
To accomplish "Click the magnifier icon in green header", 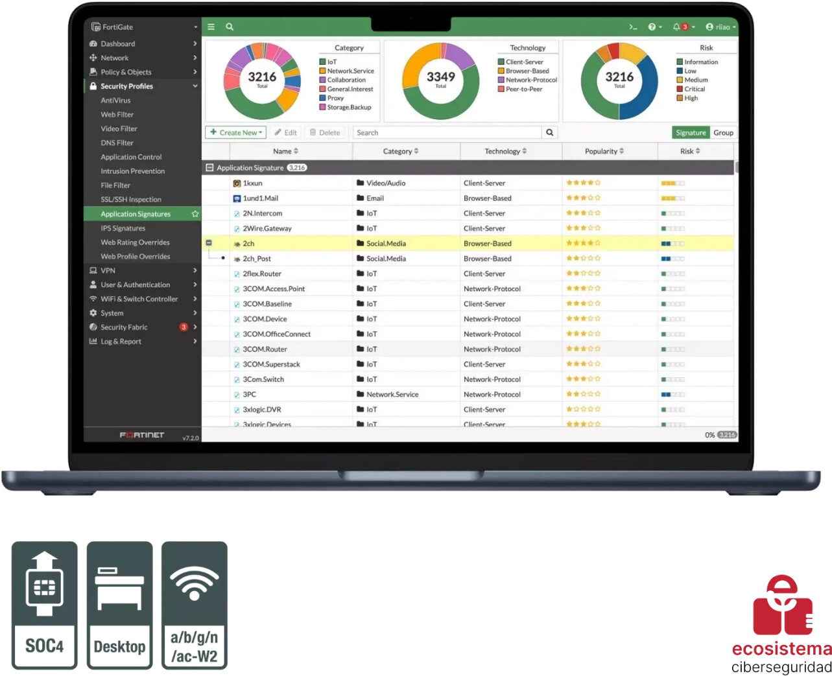I will 230,27.
